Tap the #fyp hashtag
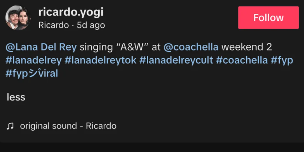The height and width of the screenshot is (152, 304). [282, 60]
